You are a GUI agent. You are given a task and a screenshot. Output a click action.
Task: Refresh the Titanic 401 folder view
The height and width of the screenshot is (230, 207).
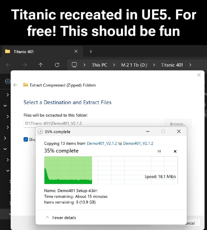click(x=57, y=65)
